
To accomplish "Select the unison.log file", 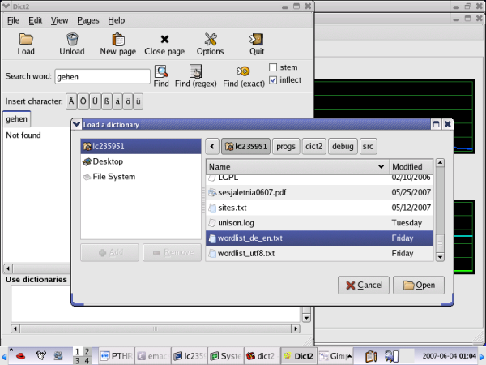I will click(320, 223).
